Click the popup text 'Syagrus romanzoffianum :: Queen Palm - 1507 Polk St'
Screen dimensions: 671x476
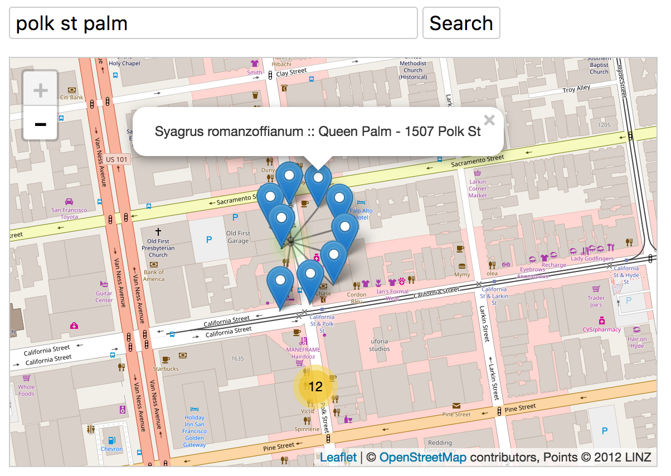click(318, 132)
